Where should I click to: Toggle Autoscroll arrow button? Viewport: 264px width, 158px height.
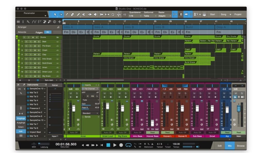click(x=186, y=14)
